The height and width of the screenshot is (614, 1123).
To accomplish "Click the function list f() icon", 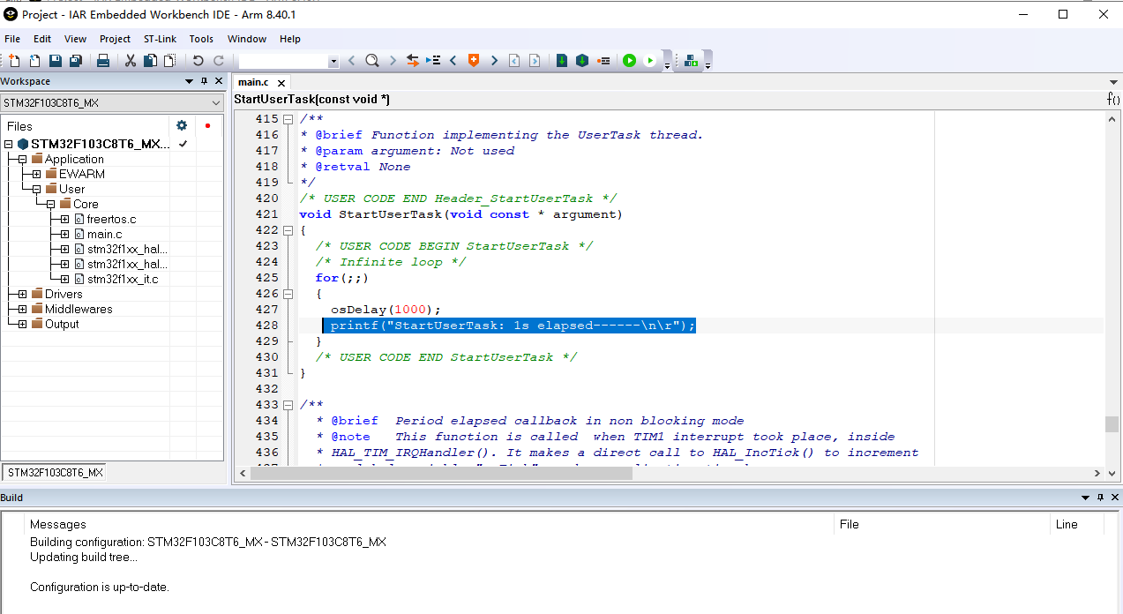I will pos(1113,99).
